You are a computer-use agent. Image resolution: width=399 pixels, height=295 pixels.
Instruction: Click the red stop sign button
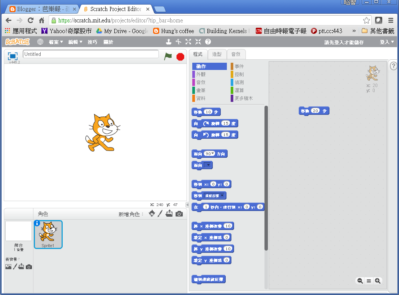(x=180, y=57)
